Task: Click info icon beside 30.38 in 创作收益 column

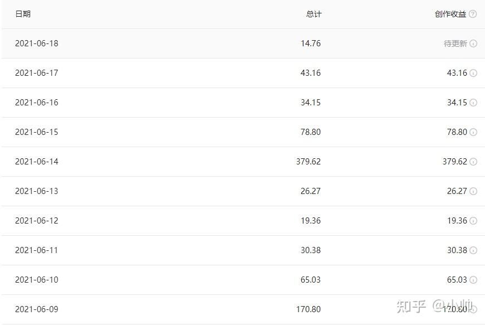Action: pos(473,250)
